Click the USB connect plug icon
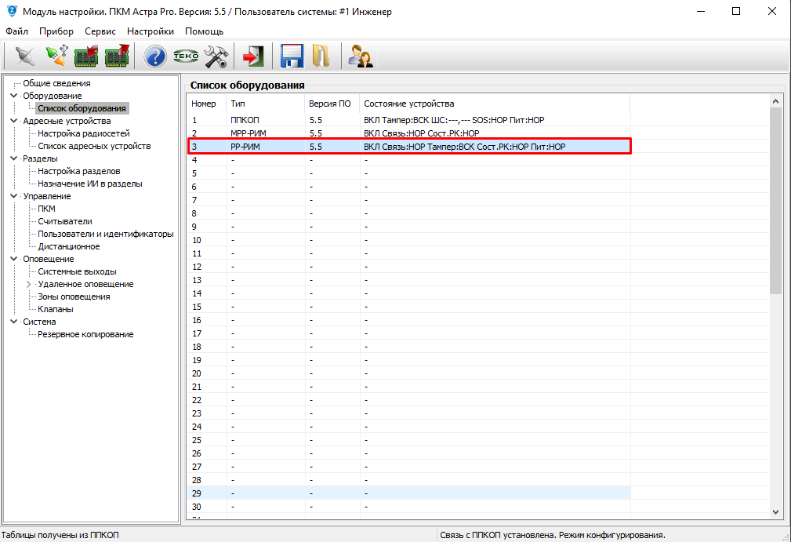This screenshot has width=791, height=542. click(x=56, y=56)
